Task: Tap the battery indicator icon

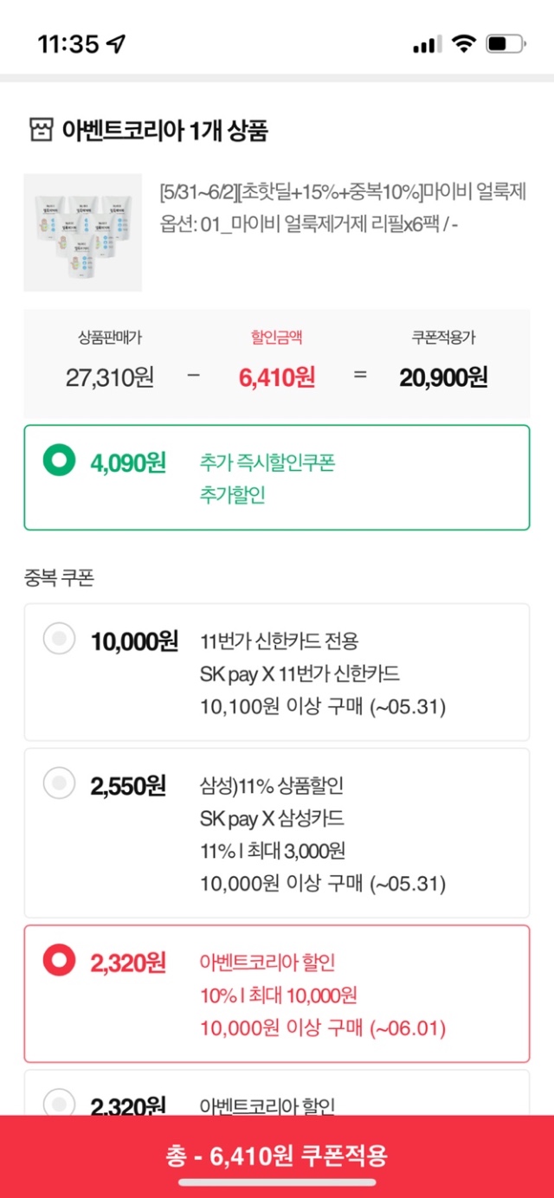Action: point(506,44)
